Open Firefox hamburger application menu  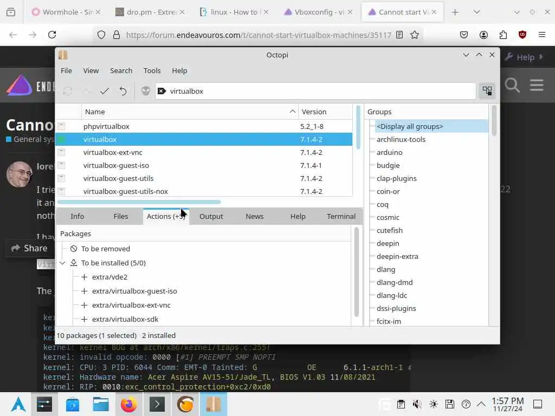pyautogui.click(x=541, y=35)
